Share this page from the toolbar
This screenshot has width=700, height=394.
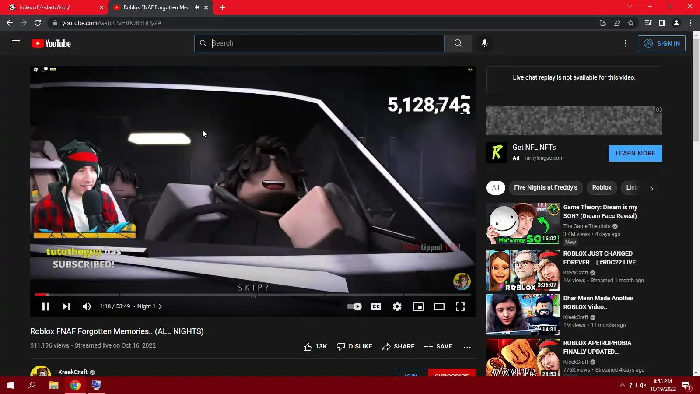[616, 23]
